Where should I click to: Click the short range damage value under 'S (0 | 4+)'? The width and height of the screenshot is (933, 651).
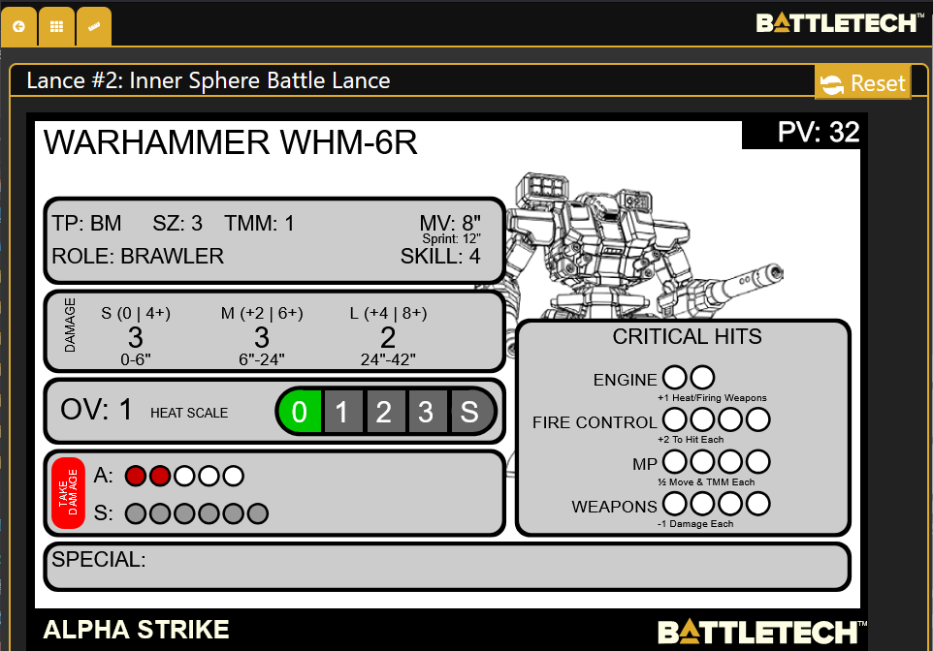point(136,338)
